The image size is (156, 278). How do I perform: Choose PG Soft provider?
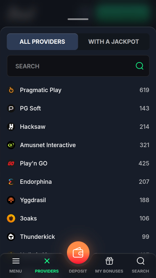point(78,108)
